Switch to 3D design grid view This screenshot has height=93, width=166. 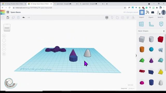[142, 12]
